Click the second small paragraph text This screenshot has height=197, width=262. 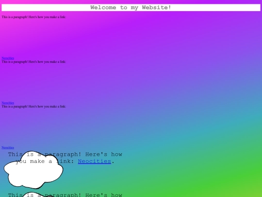click(34, 62)
